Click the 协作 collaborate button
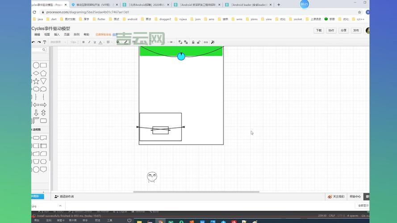 331,30
